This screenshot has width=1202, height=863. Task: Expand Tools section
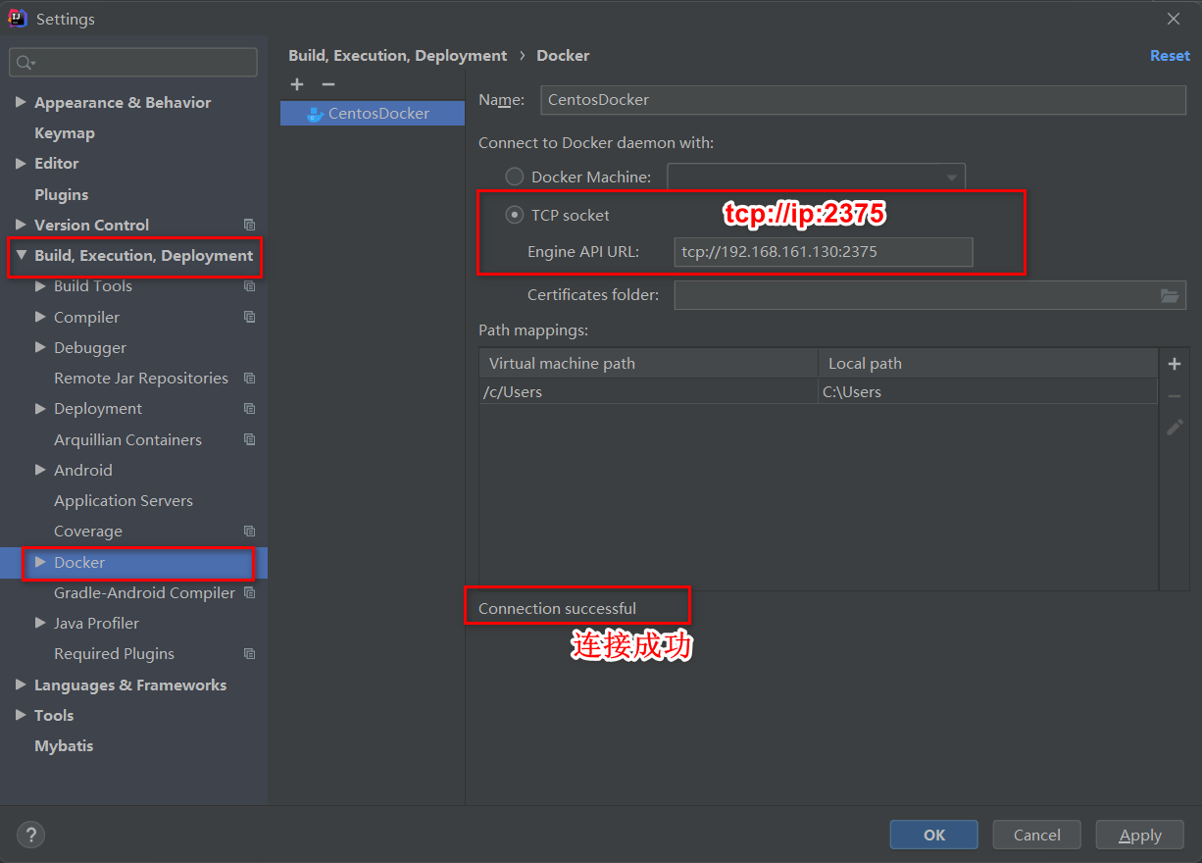coord(21,715)
